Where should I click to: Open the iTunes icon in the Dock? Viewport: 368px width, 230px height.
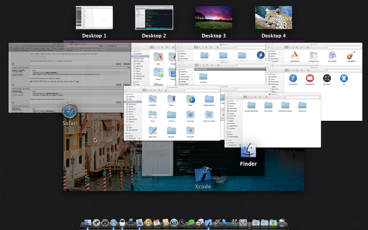pyautogui.click(x=148, y=223)
